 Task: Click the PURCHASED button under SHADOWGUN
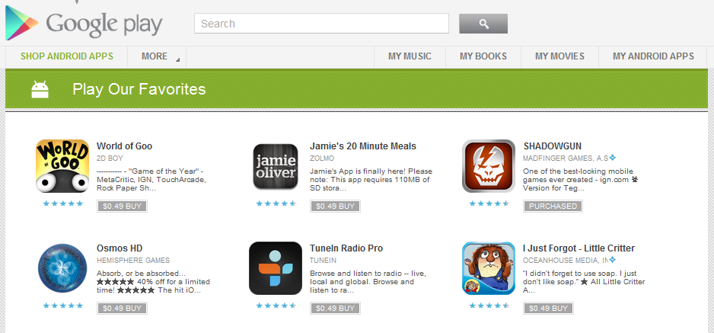(x=553, y=206)
